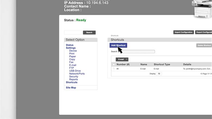Open the Site Map link
The width and height of the screenshot is (212, 119).
(71, 88)
